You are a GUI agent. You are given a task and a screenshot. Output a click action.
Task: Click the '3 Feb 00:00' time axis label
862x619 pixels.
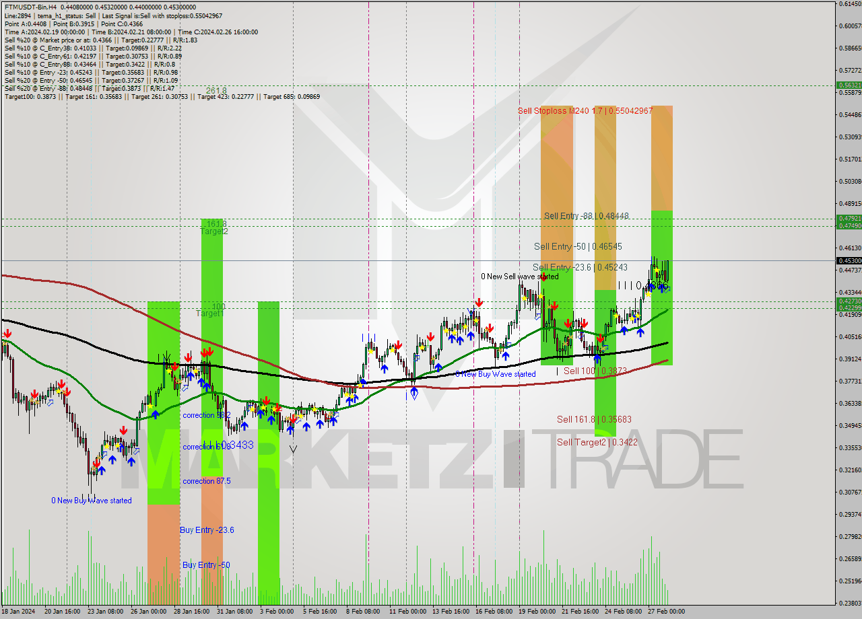(277, 612)
